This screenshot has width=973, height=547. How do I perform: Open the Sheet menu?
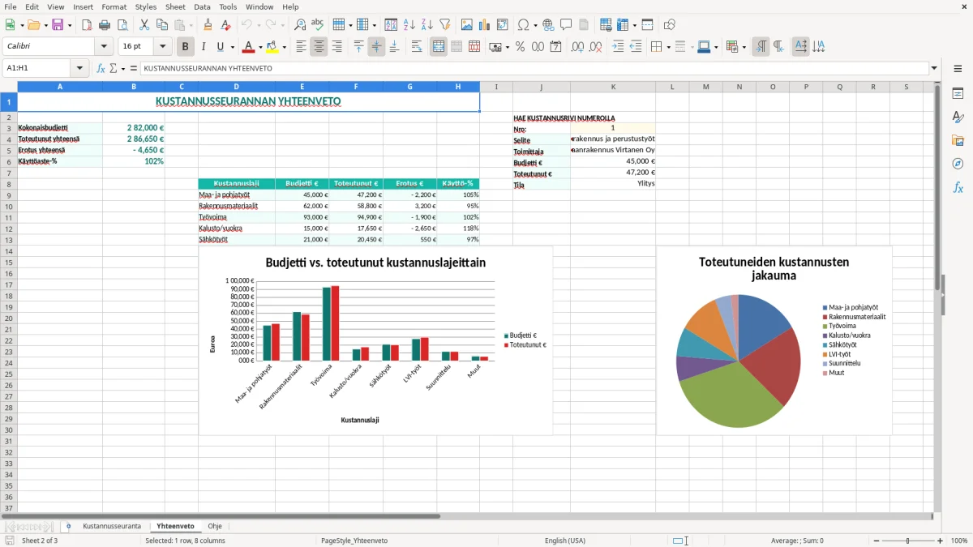(x=175, y=6)
